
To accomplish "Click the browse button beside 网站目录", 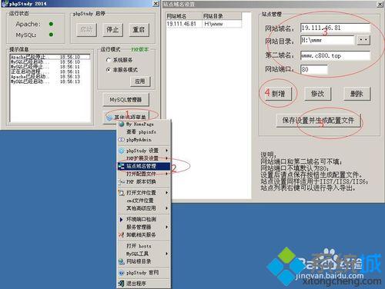I will (x=363, y=40).
